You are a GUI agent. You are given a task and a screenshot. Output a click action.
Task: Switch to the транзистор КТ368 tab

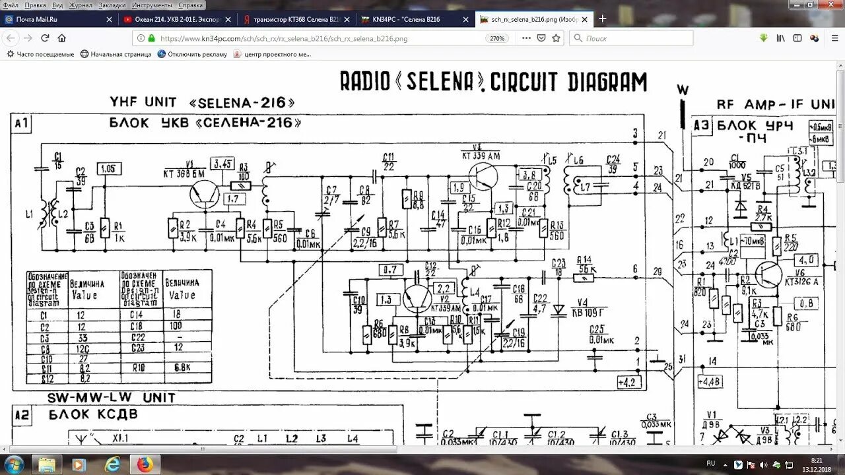point(296,20)
